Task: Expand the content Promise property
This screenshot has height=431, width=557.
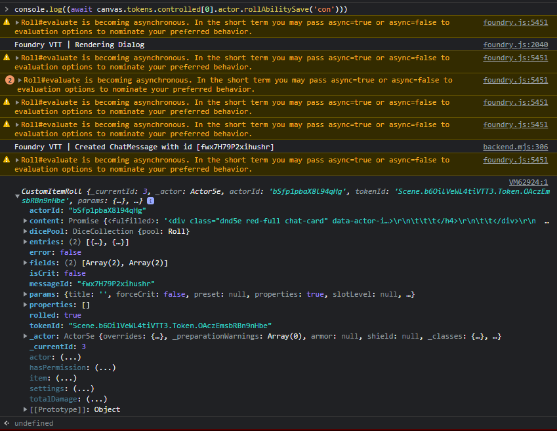Action: click(x=25, y=221)
